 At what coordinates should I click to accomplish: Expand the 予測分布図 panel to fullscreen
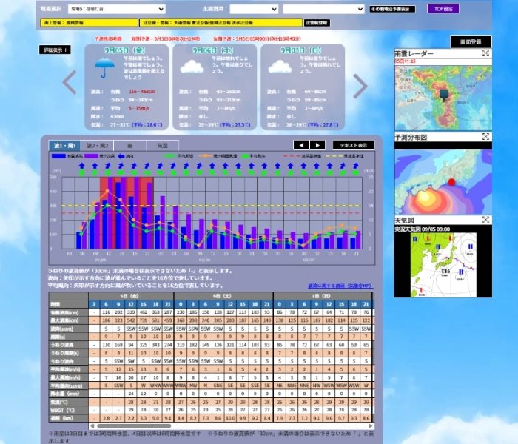485,137
